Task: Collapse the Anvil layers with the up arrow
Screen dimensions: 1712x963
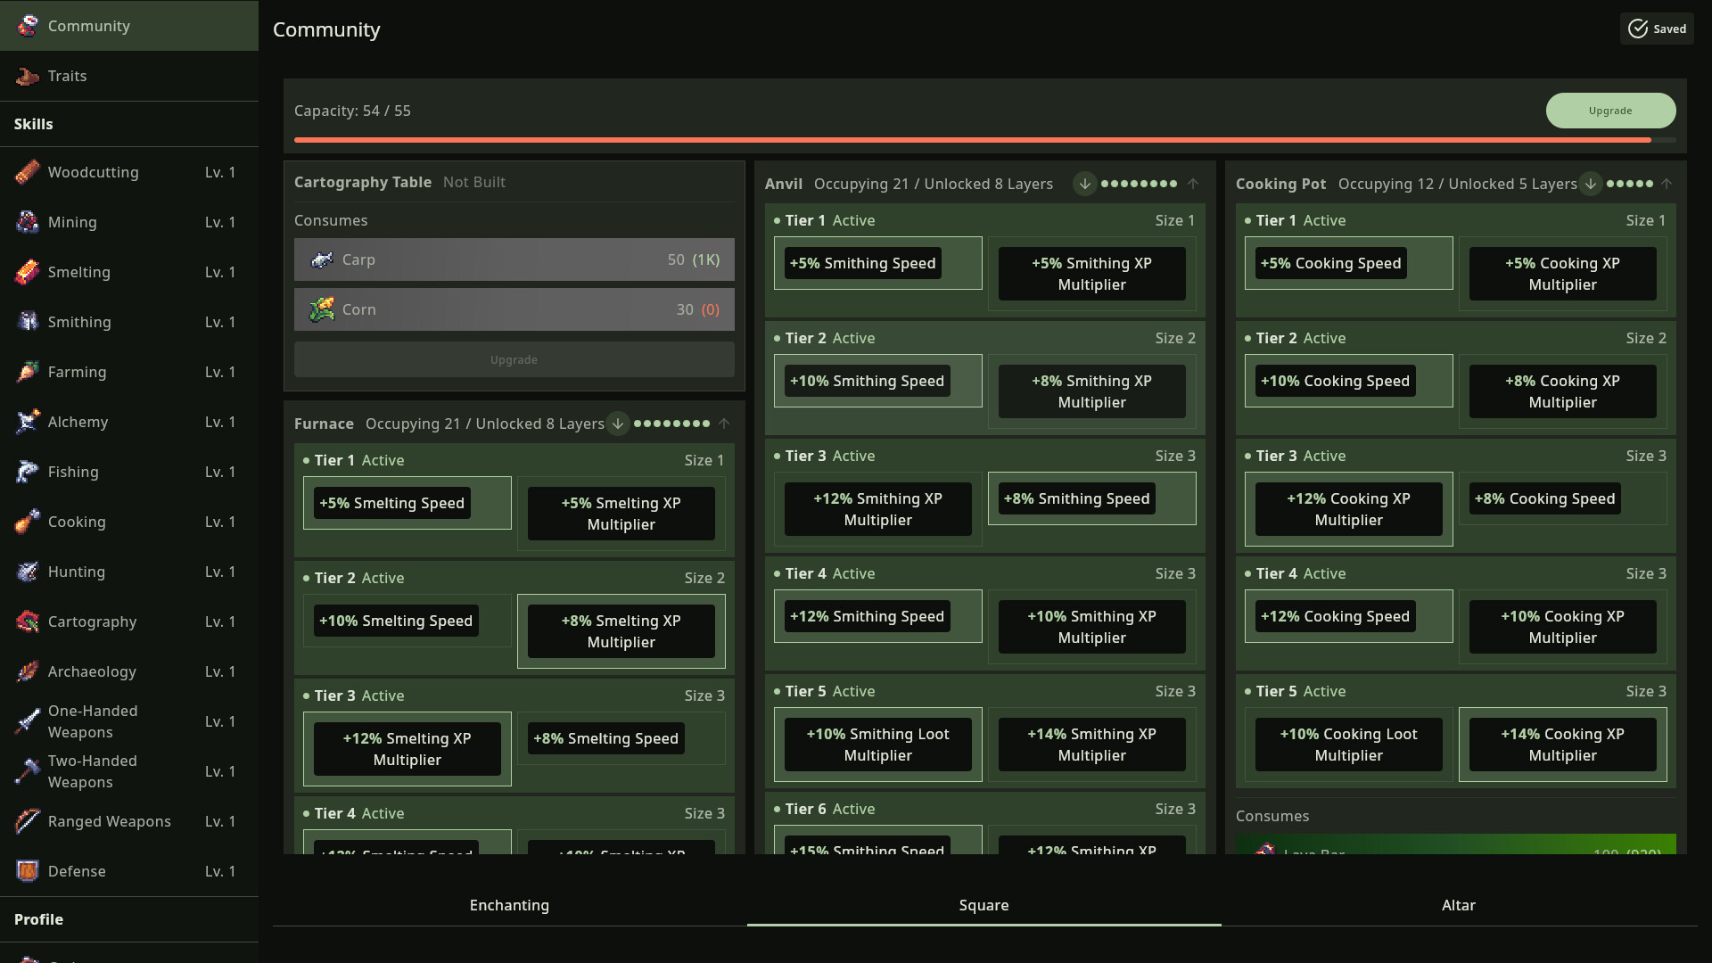Action: (1193, 184)
